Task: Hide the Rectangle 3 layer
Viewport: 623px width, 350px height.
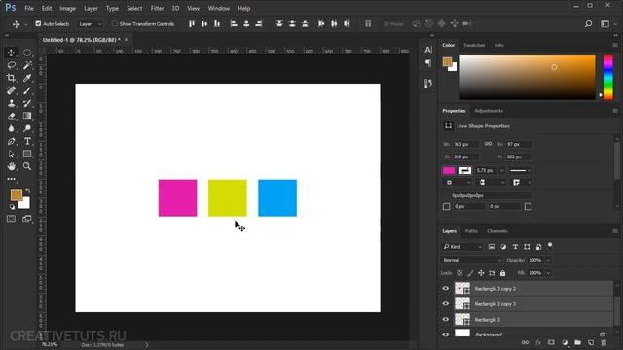Action: 446,320
